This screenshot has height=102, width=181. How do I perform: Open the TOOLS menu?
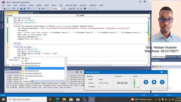[x=54, y=5]
